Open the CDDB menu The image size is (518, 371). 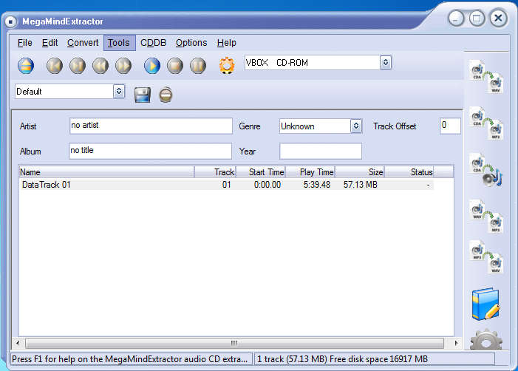153,43
